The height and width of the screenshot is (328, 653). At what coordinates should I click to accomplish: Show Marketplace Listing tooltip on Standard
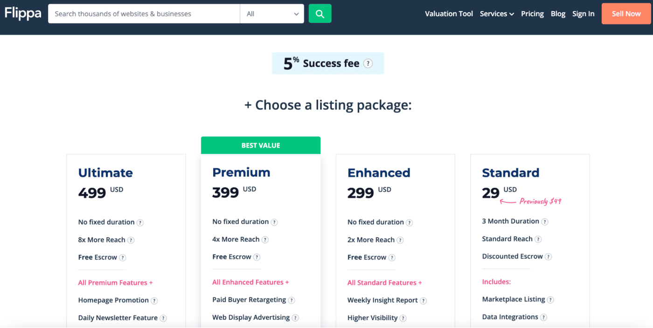click(550, 300)
